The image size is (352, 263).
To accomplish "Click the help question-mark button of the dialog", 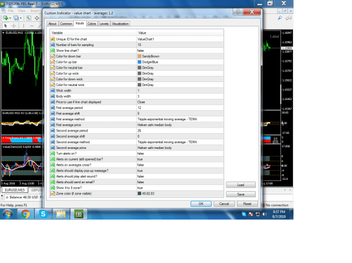I will (238, 12).
